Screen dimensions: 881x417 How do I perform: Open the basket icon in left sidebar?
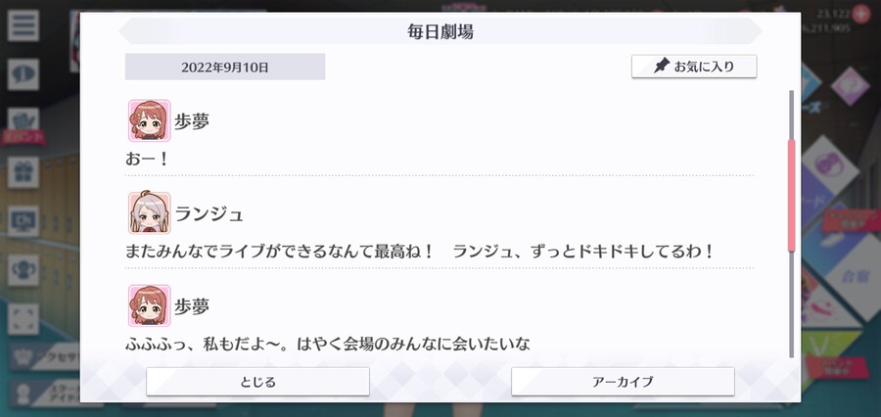23,119
